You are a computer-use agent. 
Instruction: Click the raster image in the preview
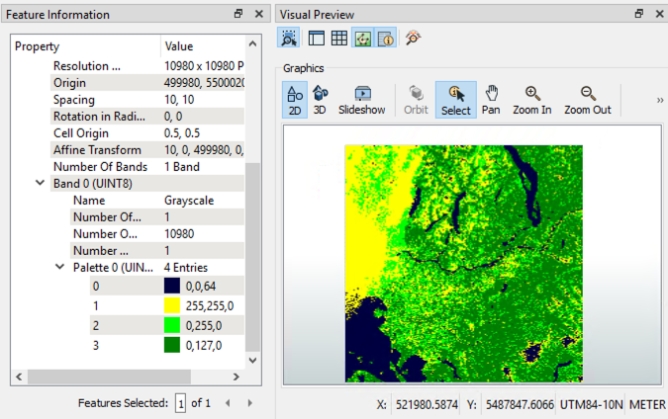point(463,264)
